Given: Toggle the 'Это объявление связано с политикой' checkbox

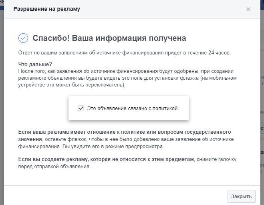Looking at the screenshot, I should pyautogui.click(x=81, y=108).
